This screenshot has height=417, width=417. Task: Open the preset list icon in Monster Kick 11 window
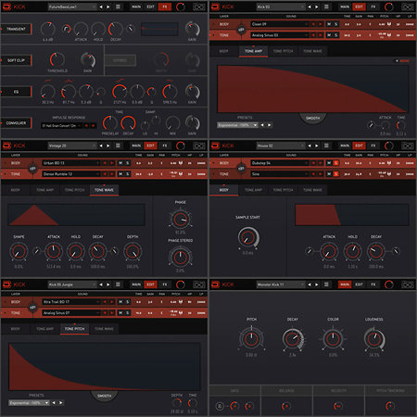326,284
